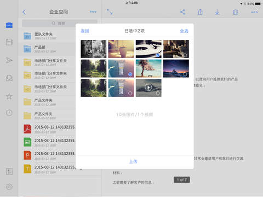The height and width of the screenshot is (197, 263).
Task: Click the 1 of 7 page indicator
Action: click(182, 179)
